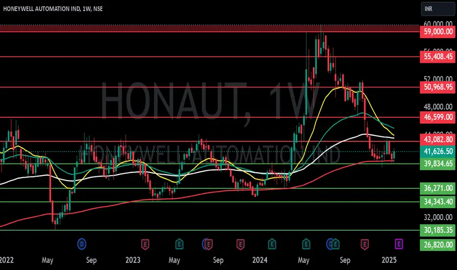Select the 39,834.65 green support label
The image size is (457, 270).
[x=438, y=164]
